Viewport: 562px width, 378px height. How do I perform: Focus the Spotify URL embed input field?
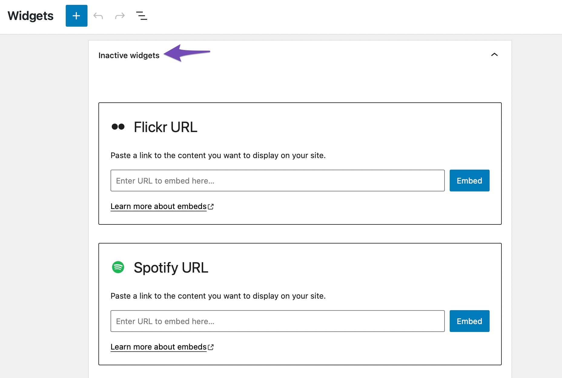tap(277, 321)
